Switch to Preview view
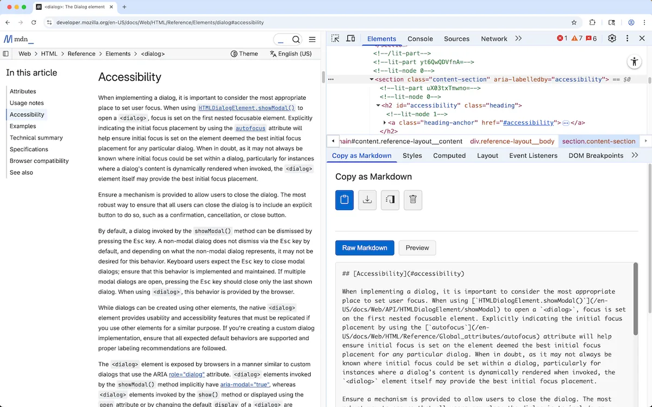The height and width of the screenshot is (407, 652). pos(417,247)
